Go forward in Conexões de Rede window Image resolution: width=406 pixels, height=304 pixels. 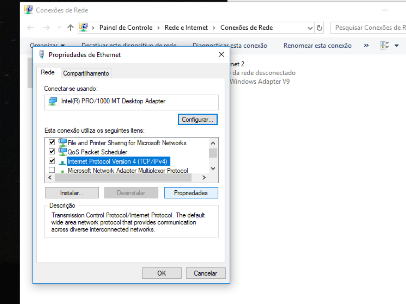click(x=47, y=28)
